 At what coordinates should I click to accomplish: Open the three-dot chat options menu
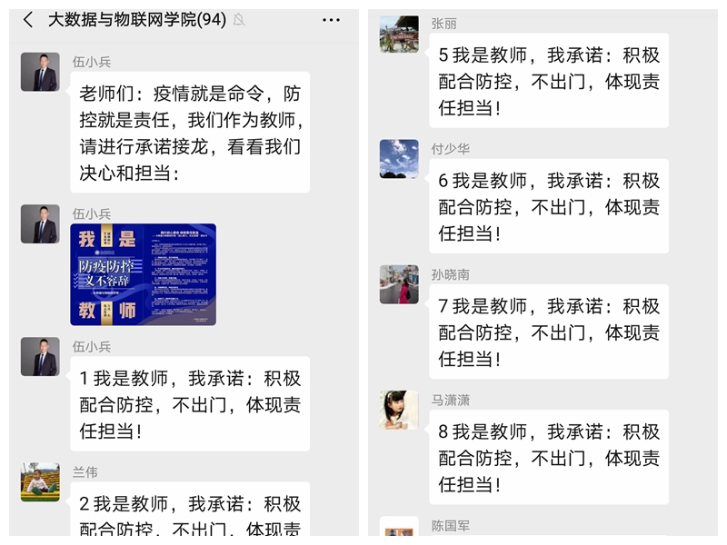click(331, 20)
